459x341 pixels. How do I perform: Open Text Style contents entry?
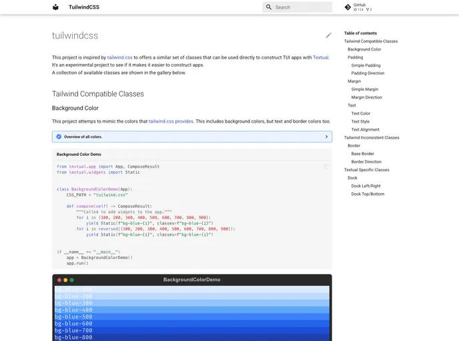[361, 122]
